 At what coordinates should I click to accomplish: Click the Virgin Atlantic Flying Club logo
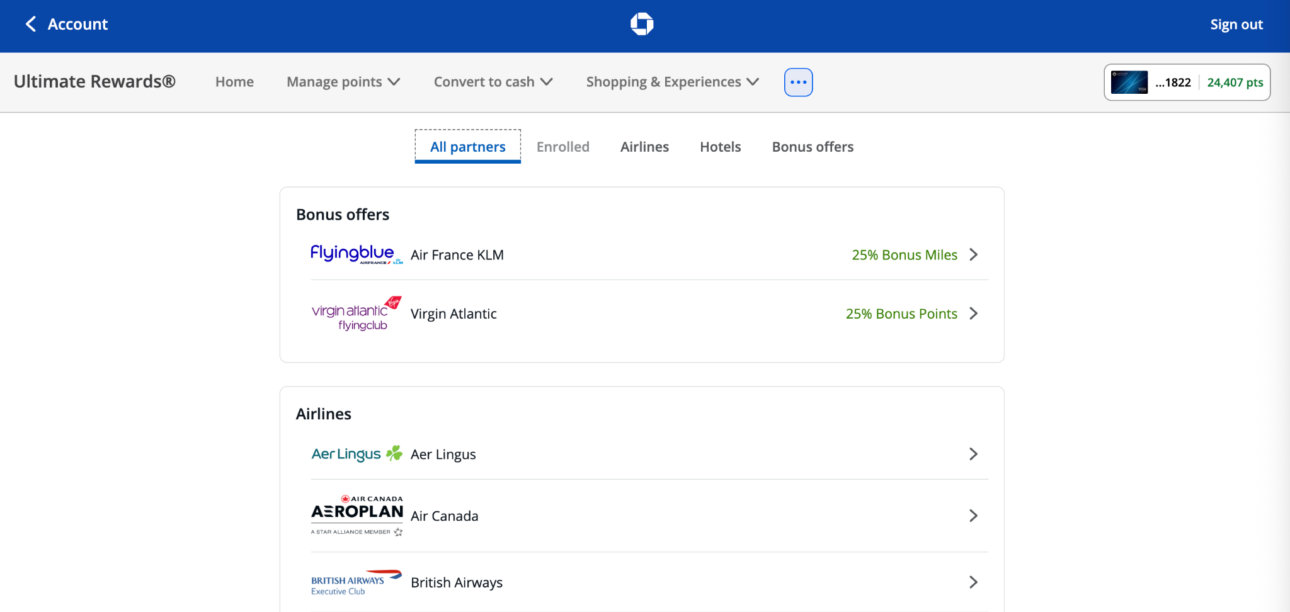(356, 314)
